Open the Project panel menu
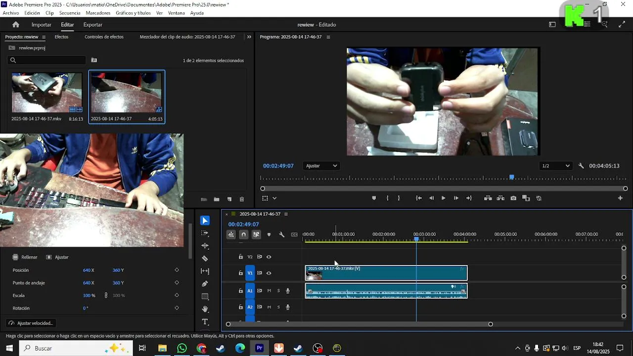Screen dimensions: 633x356 (44, 37)
